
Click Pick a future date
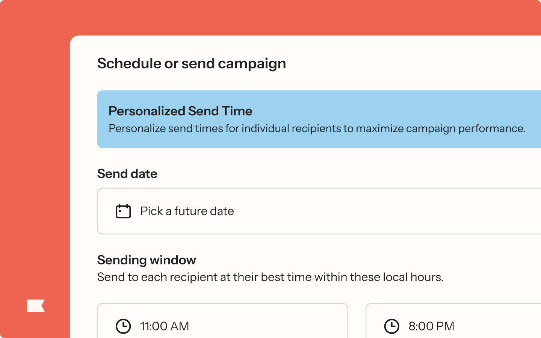(187, 211)
